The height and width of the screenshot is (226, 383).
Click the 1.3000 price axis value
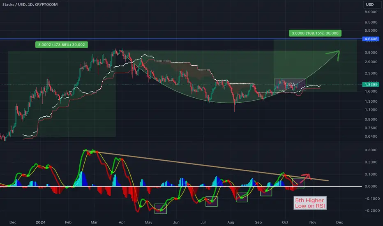pos(371,101)
